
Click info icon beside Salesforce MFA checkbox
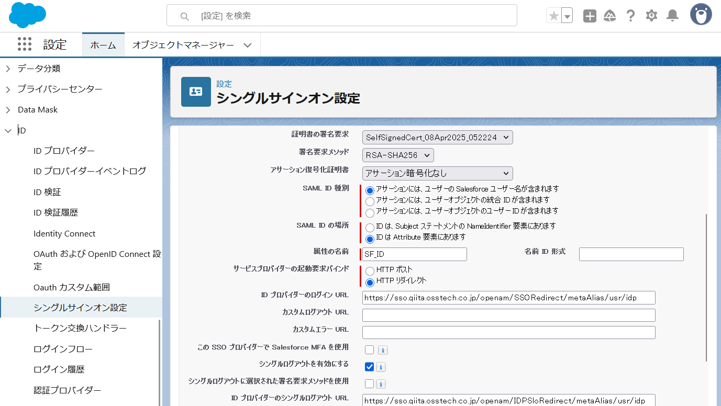click(383, 350)
